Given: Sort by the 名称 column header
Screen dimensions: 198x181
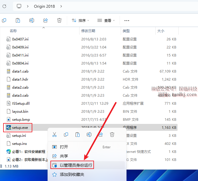Looking at the screenshot, I should tap(13, 31).
